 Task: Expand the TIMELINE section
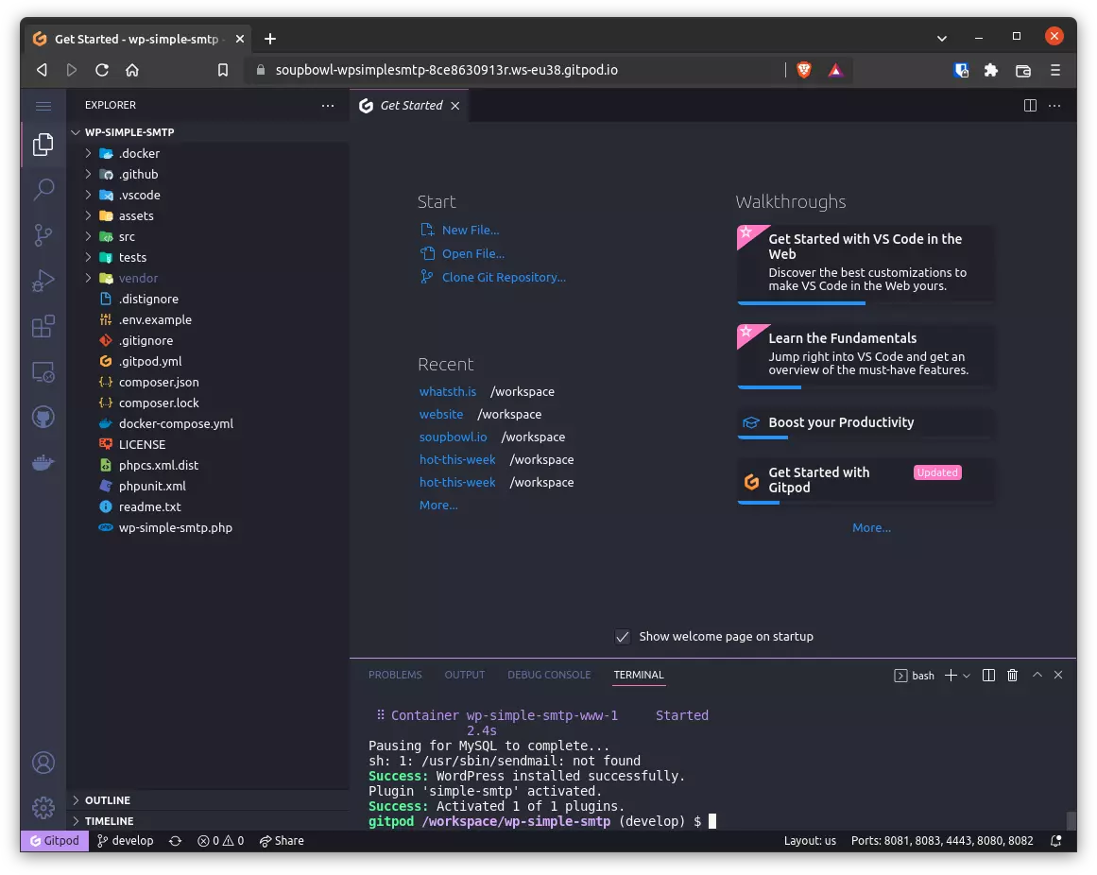(x=109, y=821)
